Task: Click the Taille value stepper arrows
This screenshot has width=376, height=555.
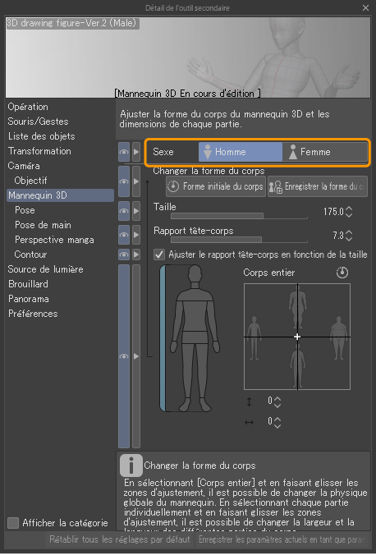Action: click(x=349, y=212)
